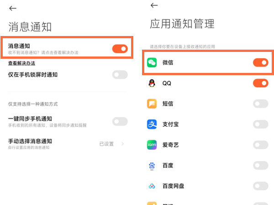
Task: Disable QQ notification switch
Action: [260, 83]
